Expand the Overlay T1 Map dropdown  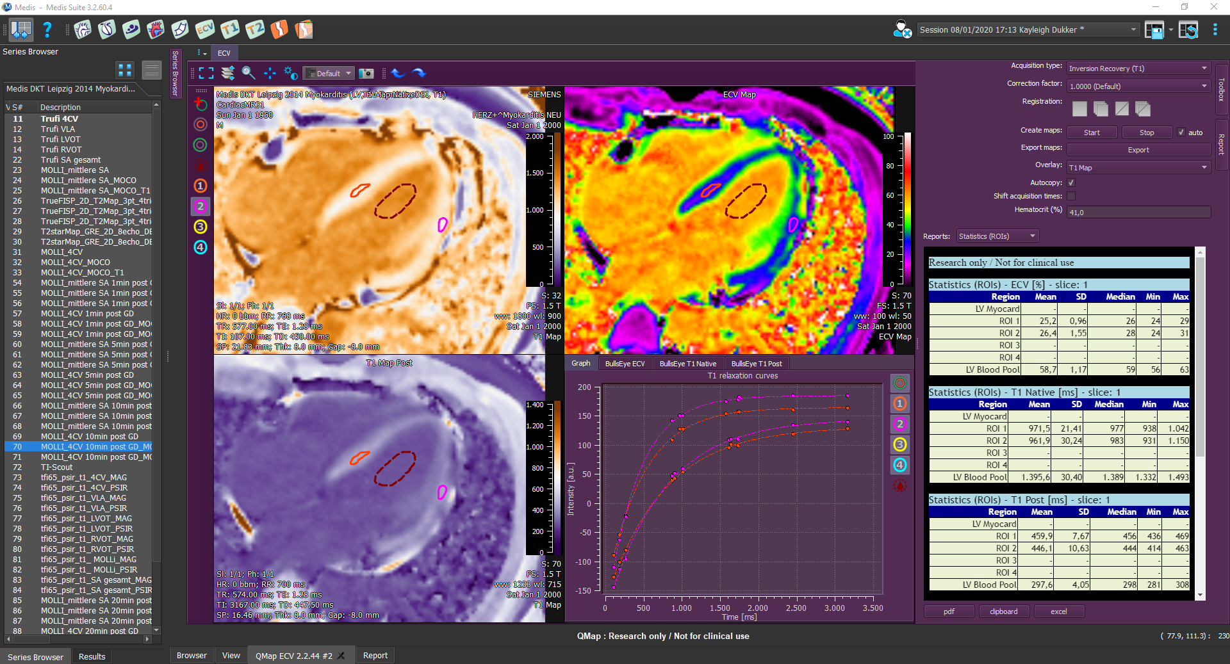1138,168
